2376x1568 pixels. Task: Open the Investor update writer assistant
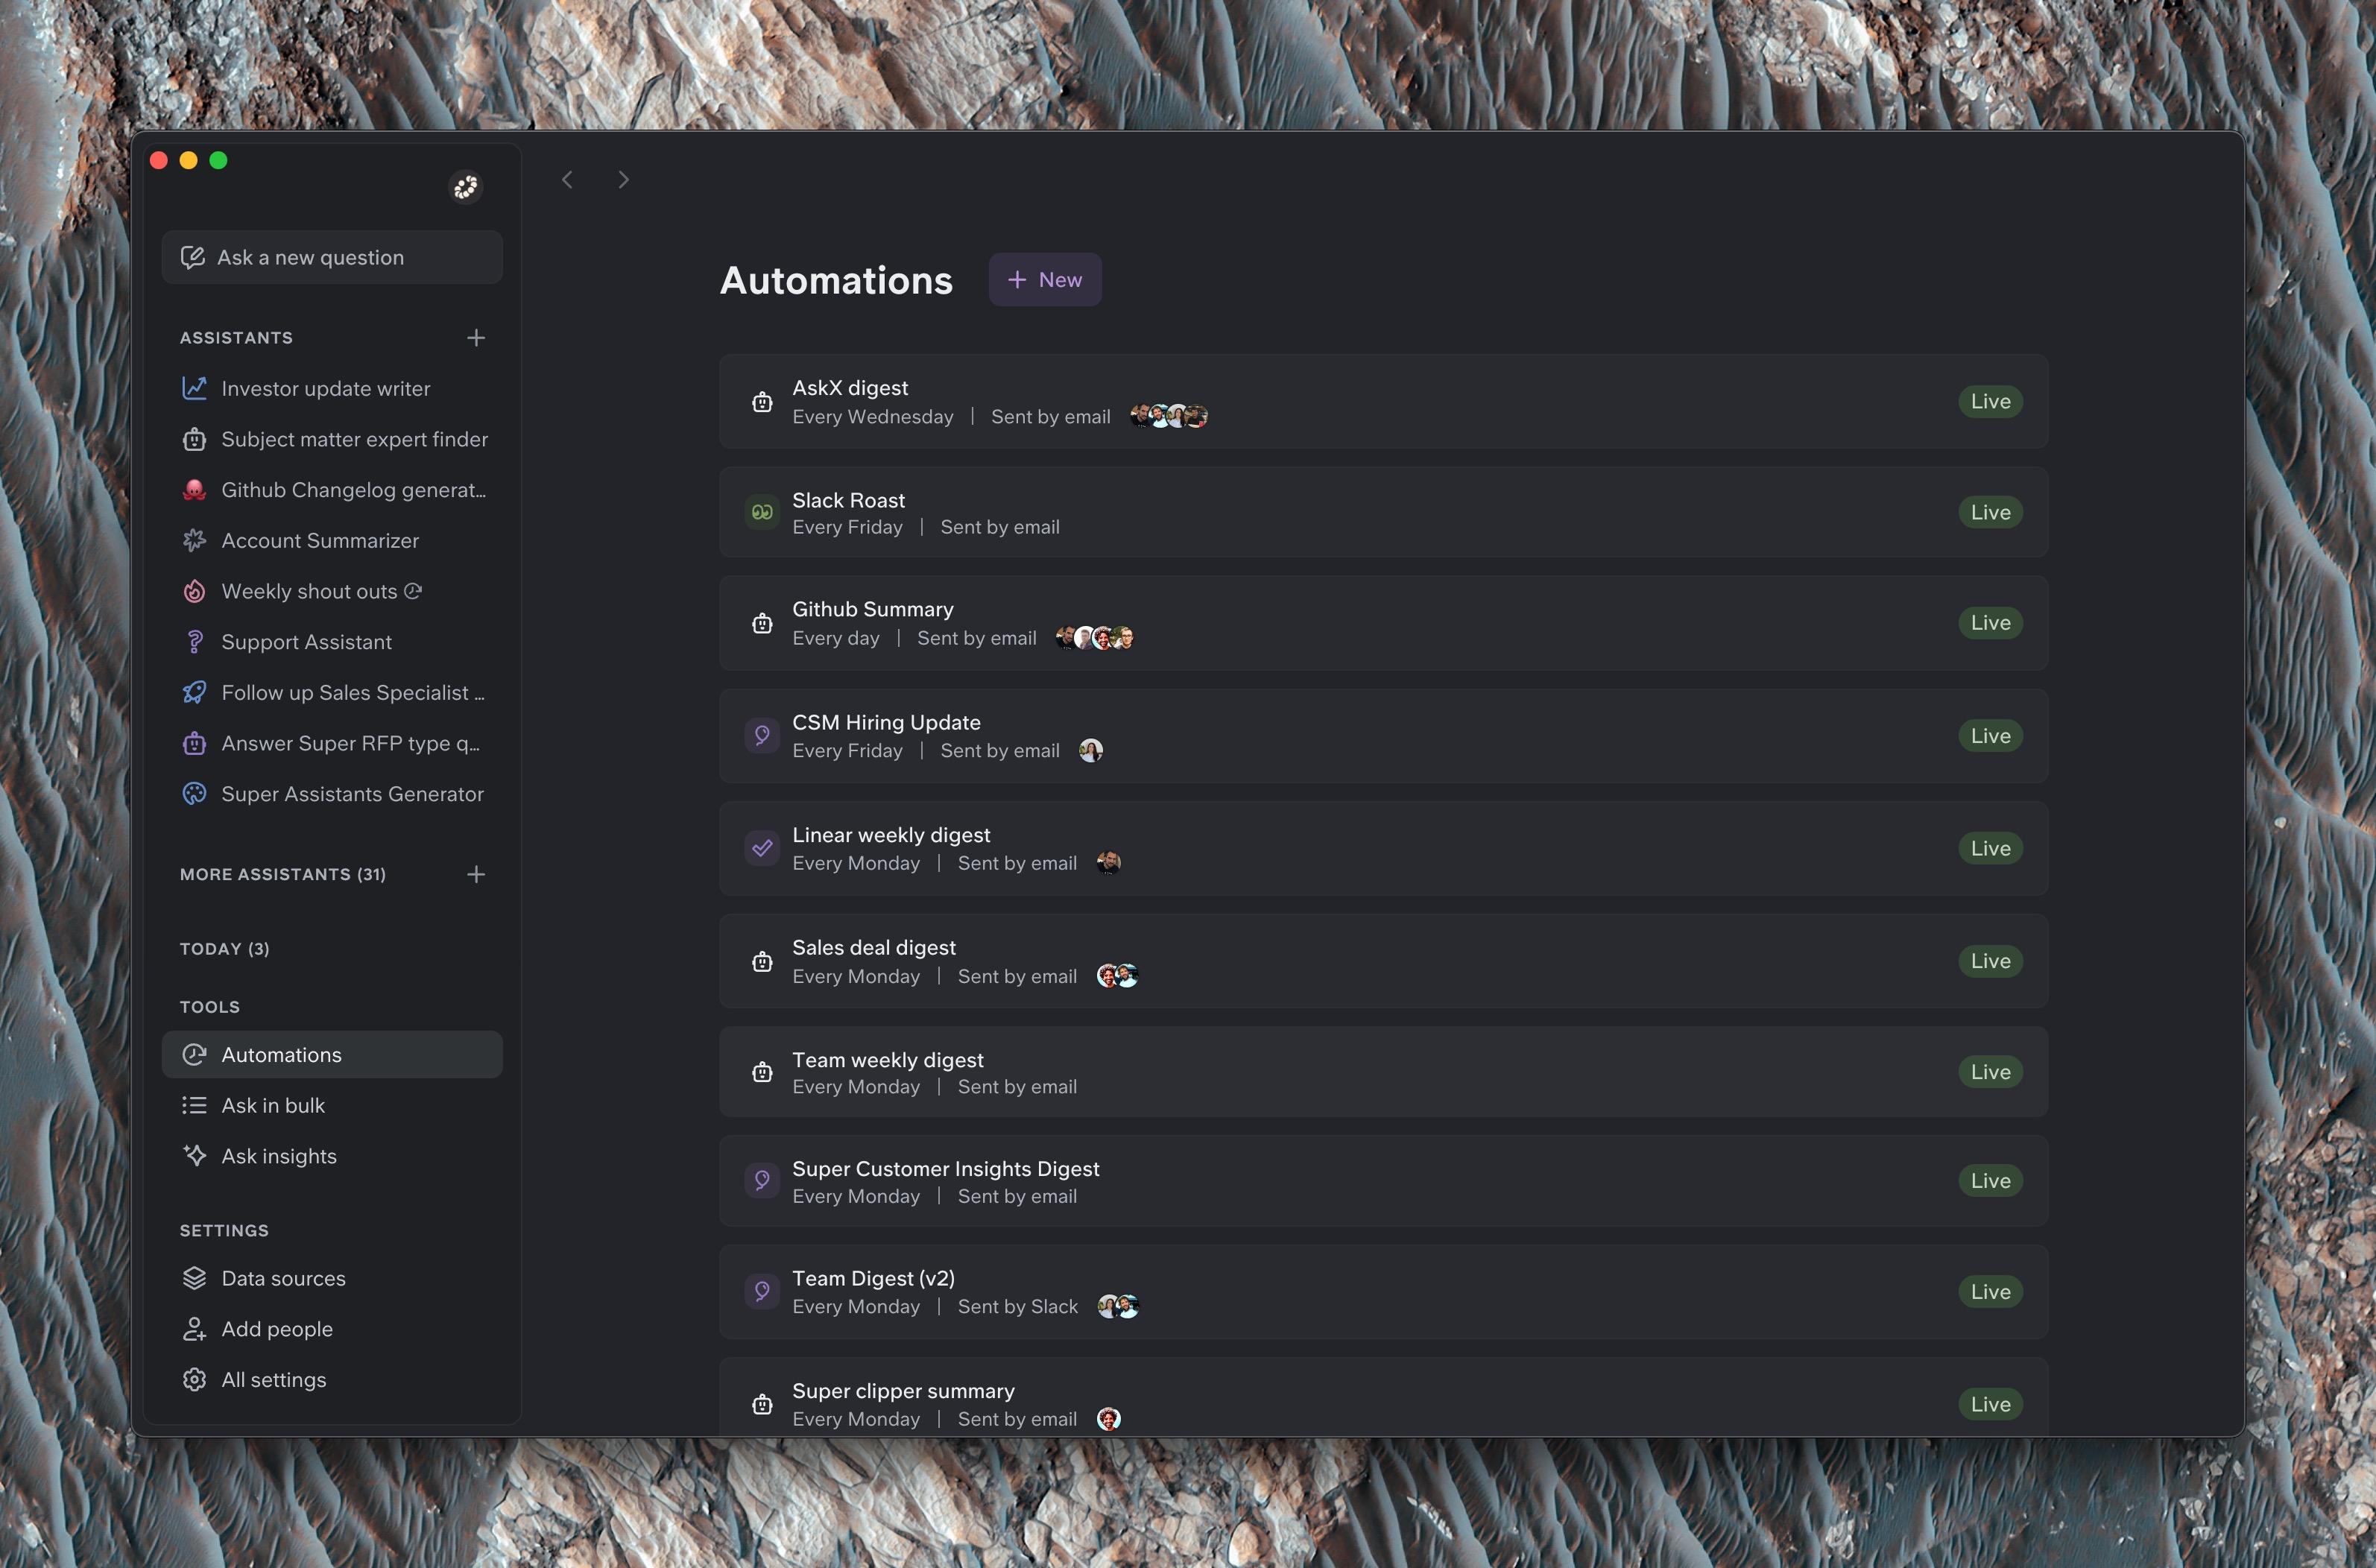tap(332, 388)
